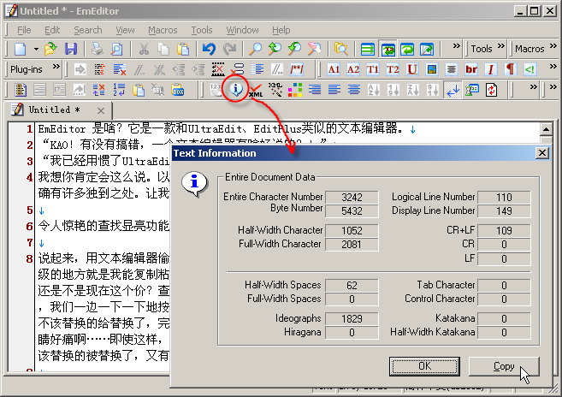The image size is (562, 397).
Task: Undo the last action with the blue arrow
Action: 209,49
